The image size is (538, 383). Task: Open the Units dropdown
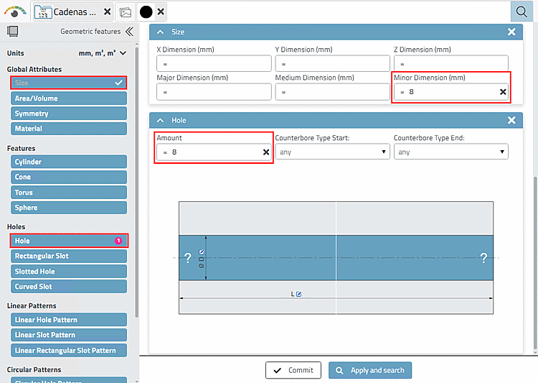pos(103,53)
